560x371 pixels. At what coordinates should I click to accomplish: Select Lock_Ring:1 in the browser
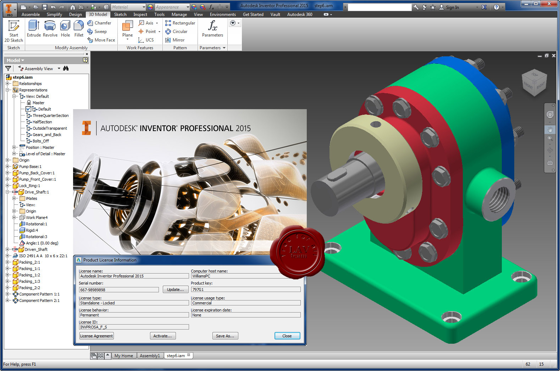pos(29,186)
